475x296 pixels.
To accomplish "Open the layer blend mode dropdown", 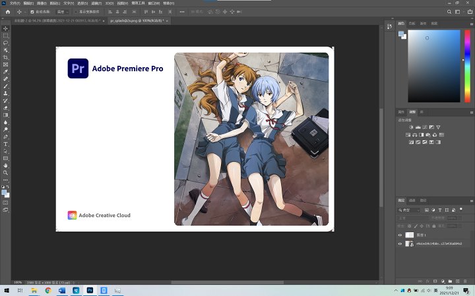I will [412, 218].
